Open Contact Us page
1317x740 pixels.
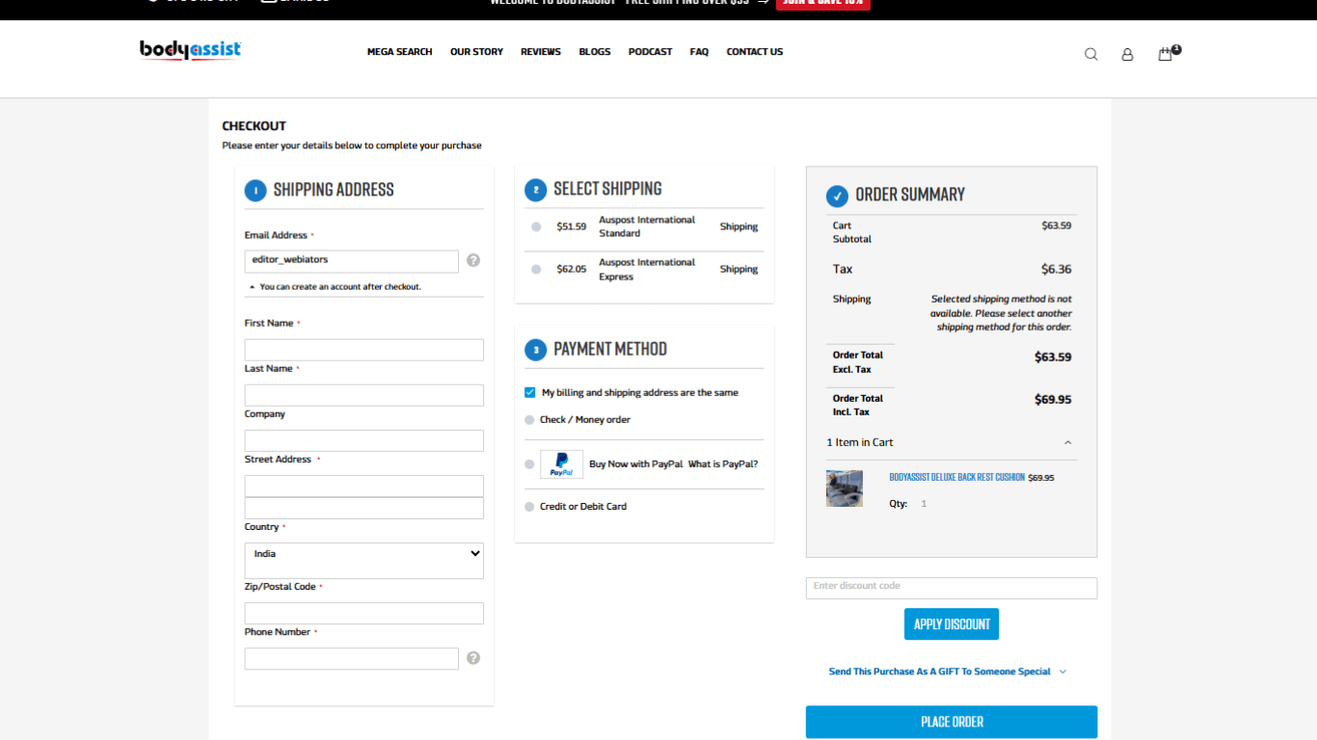(755, 52)
